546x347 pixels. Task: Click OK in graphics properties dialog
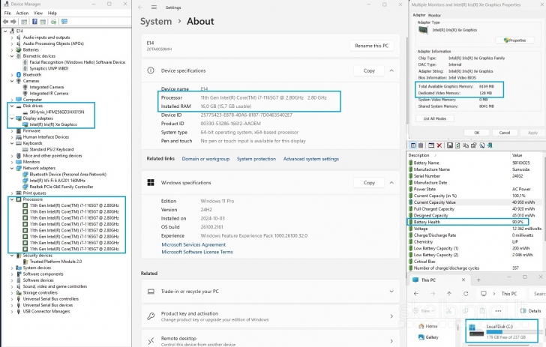click(477, 133)
